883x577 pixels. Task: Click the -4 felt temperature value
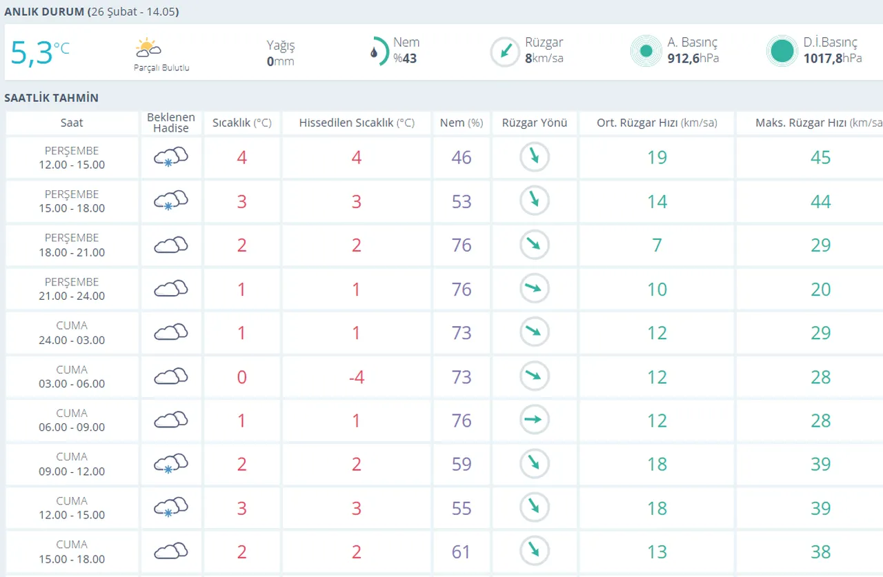[x=357, y=377]
